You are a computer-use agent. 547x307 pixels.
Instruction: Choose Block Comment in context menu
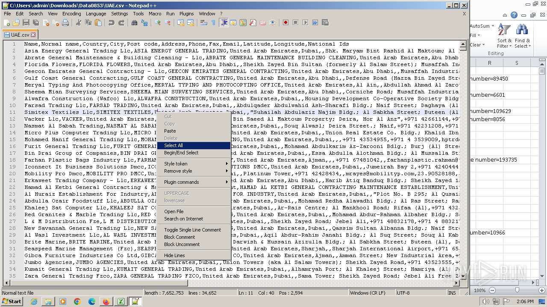194,237
